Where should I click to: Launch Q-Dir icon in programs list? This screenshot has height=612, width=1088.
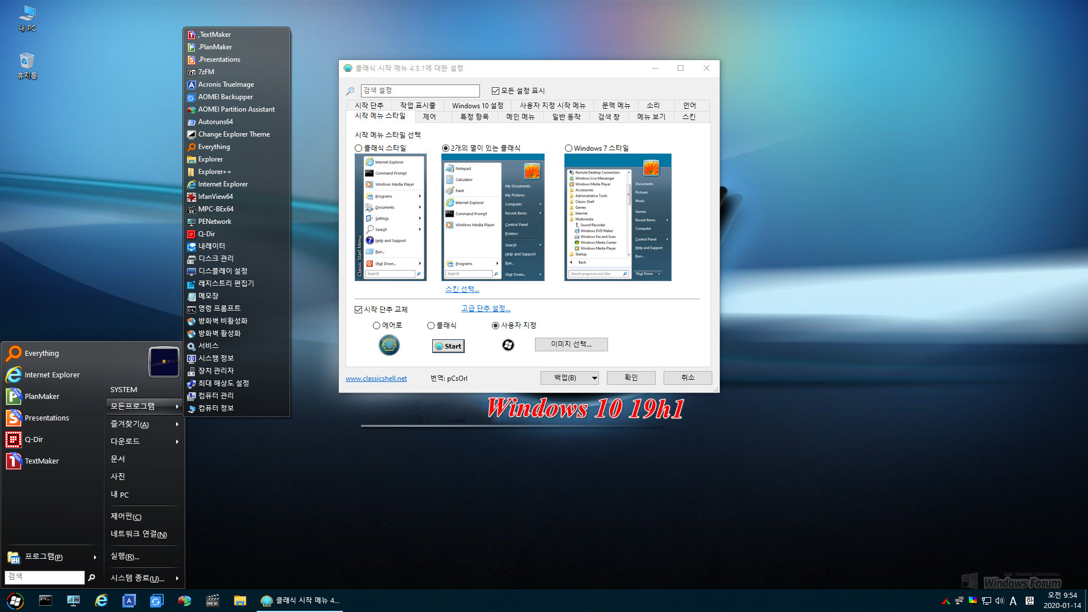[x=192, y=234]
